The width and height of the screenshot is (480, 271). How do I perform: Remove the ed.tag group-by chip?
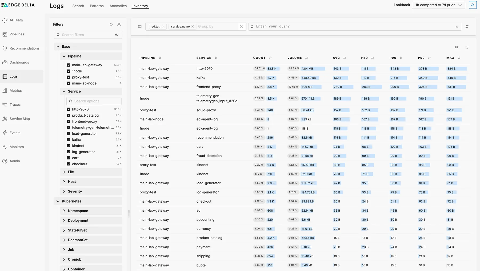click(x=163, y=27)
